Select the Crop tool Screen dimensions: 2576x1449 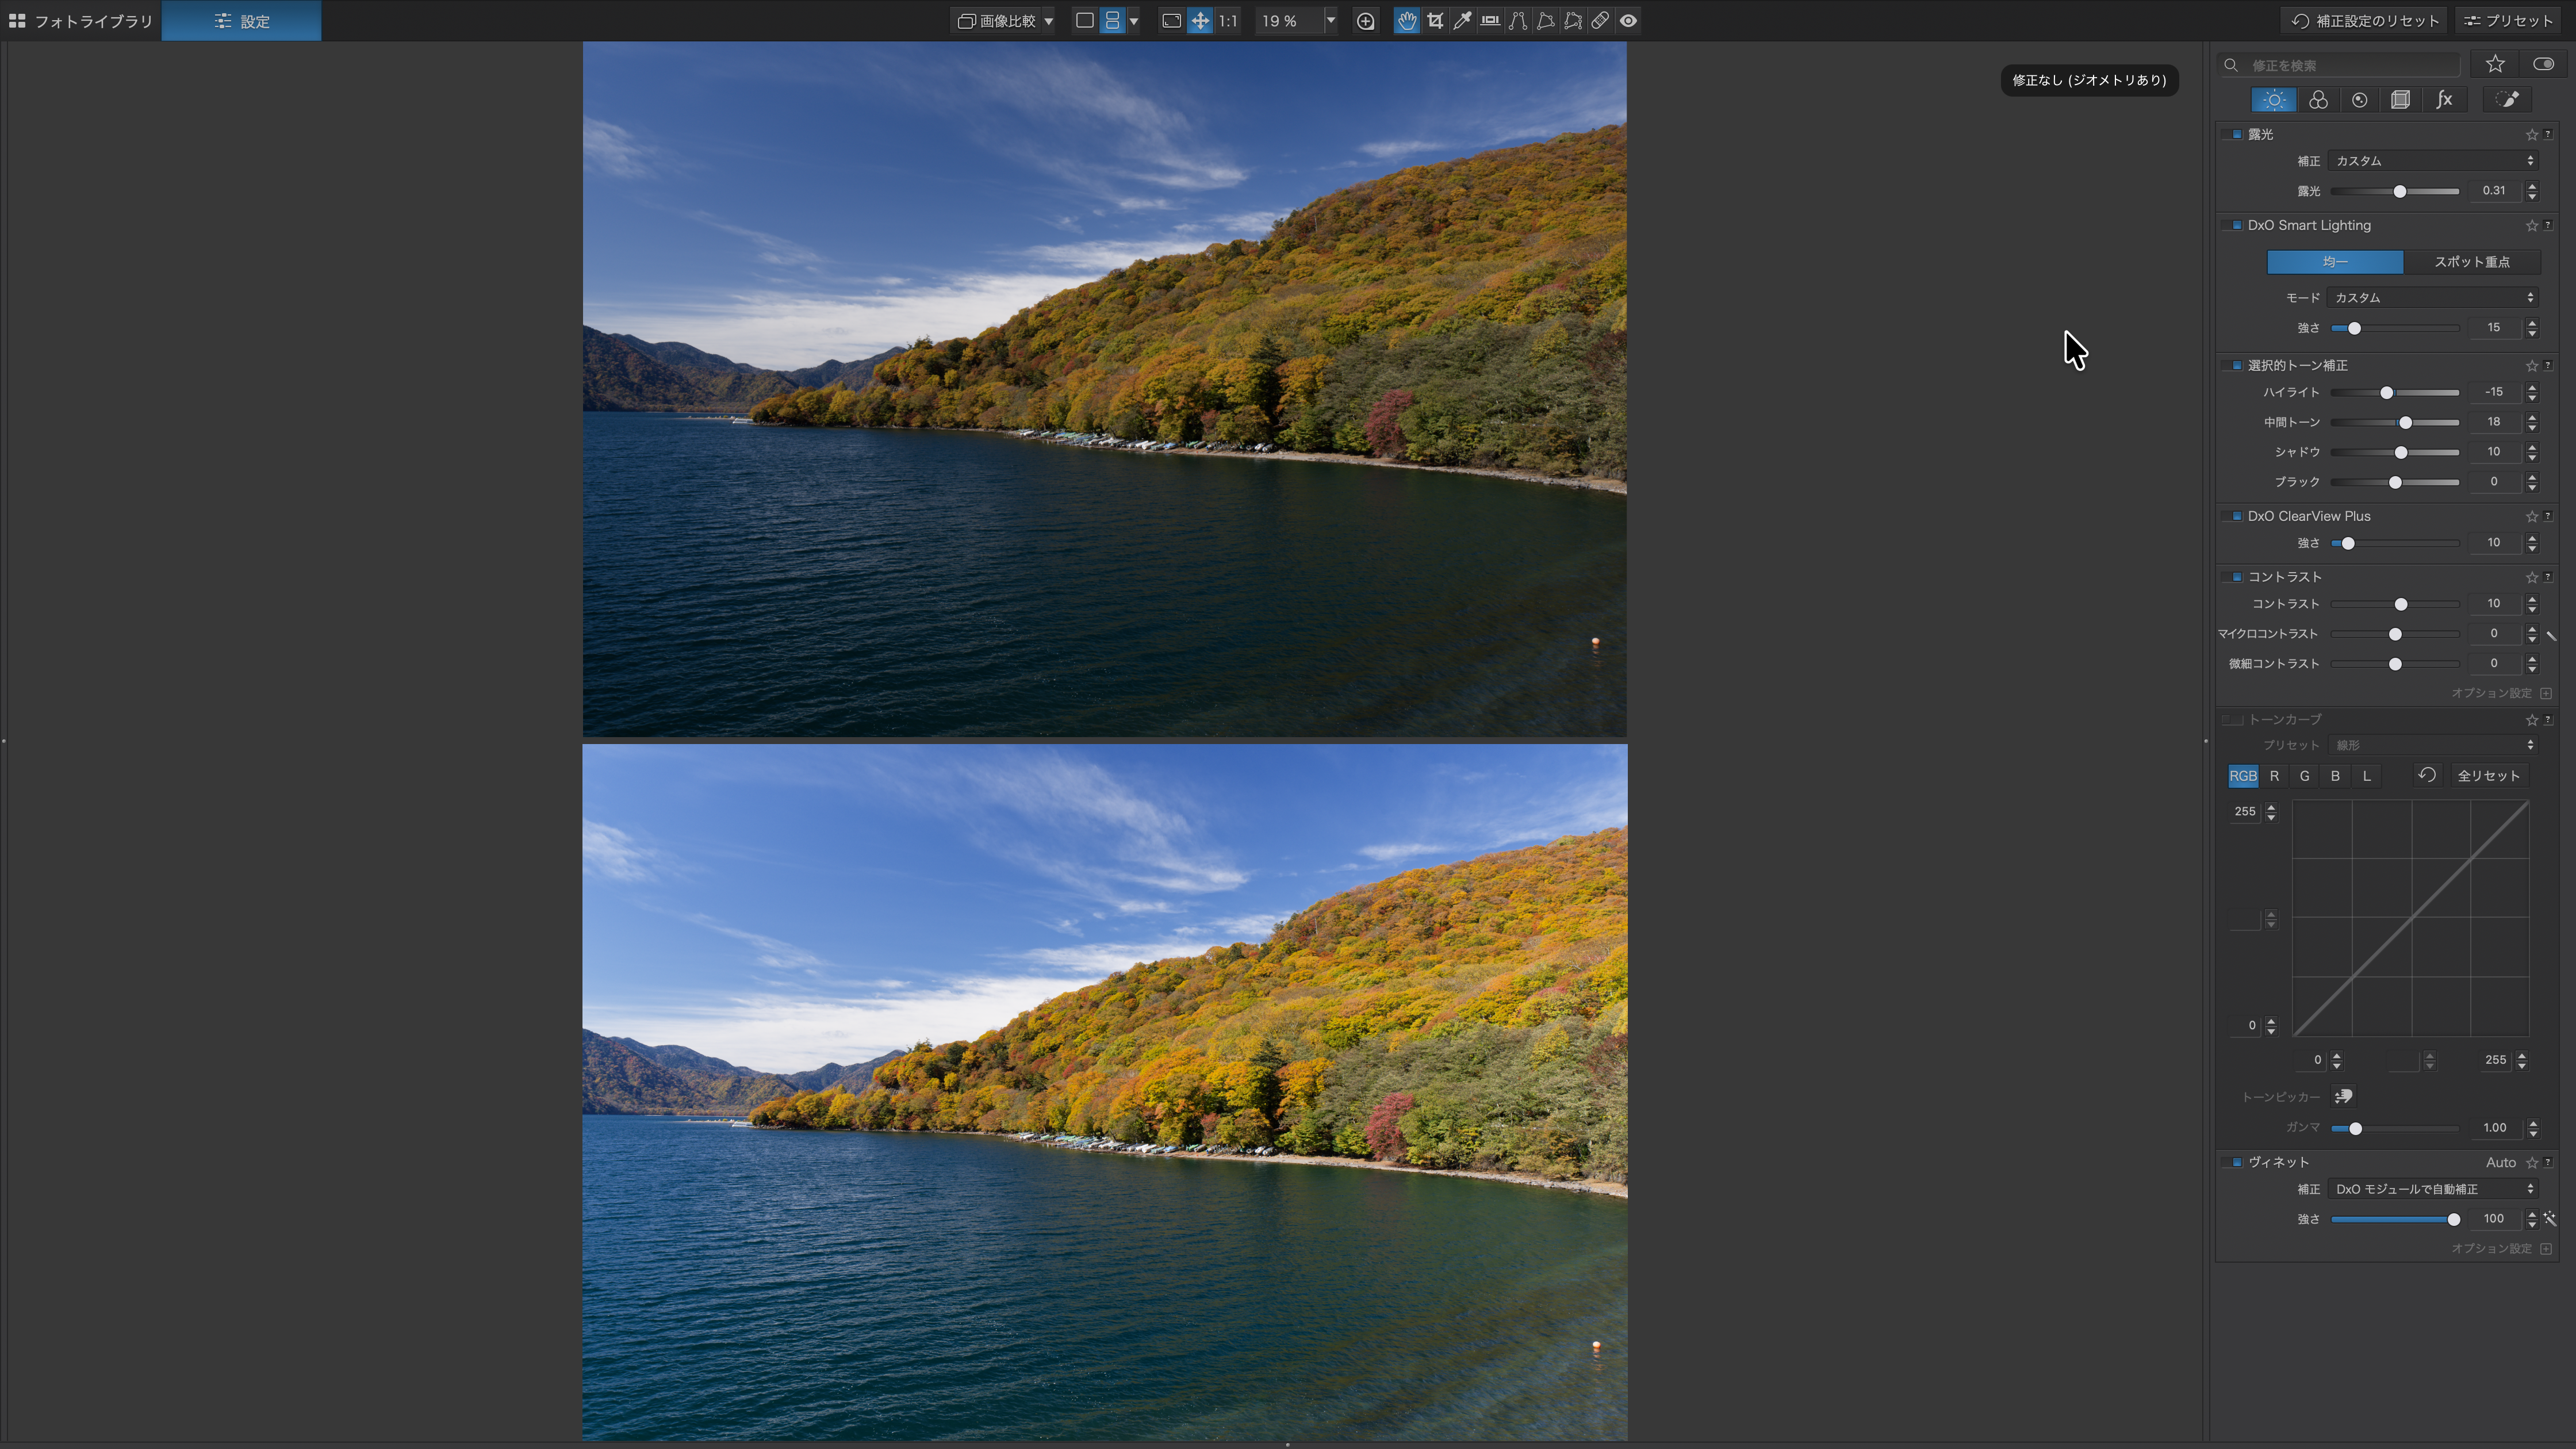[x=1435, y=21]
